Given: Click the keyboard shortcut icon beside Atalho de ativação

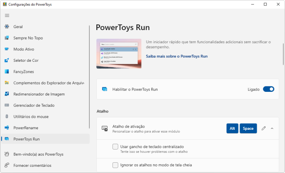Looking at the screenshot, I should (x=105, y=128).
